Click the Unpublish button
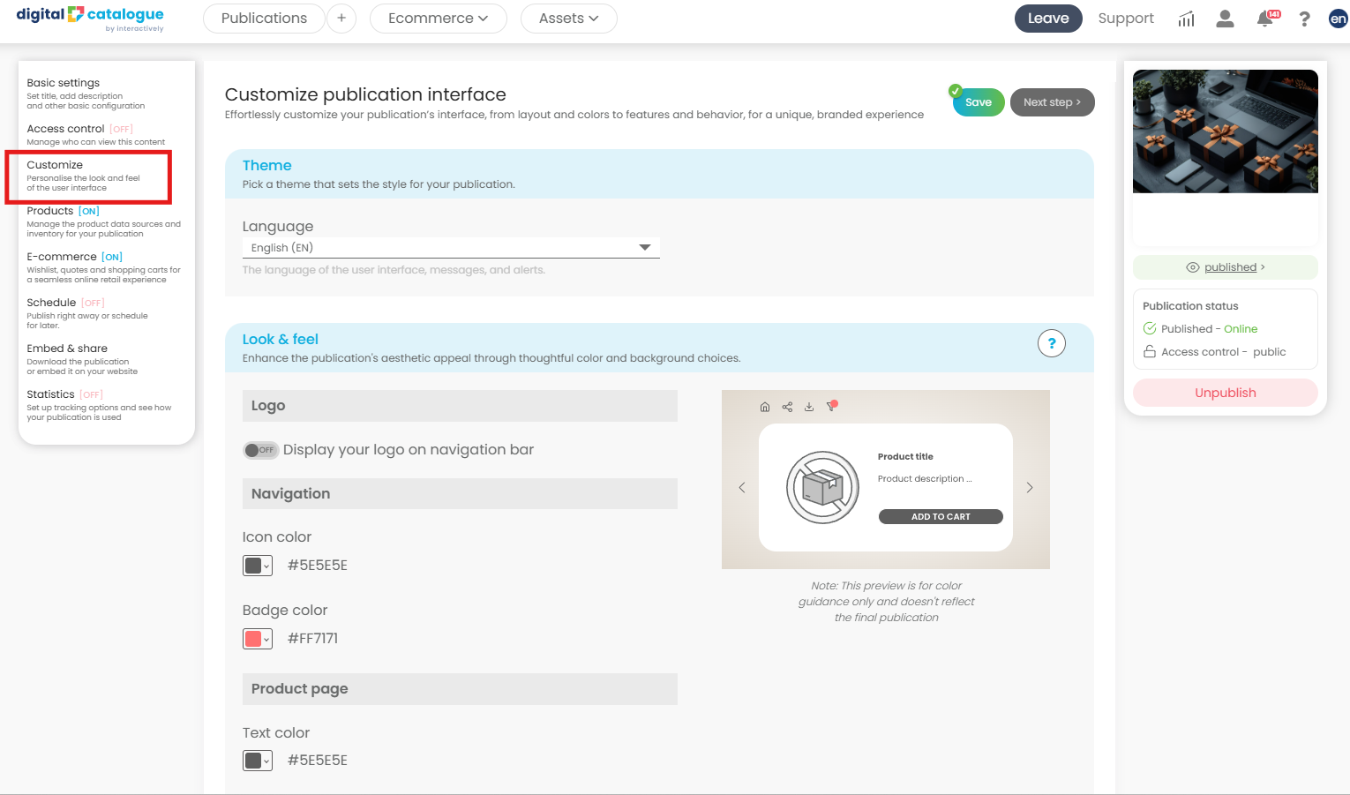1350x795 pixels. (x=1225, y=393)
